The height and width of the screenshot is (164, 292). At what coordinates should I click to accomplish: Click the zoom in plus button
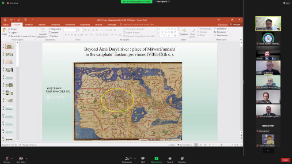tap(232, 145)
